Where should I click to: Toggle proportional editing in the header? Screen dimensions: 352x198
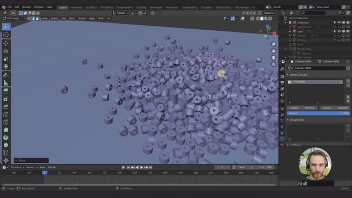click(x=153, y=13)
